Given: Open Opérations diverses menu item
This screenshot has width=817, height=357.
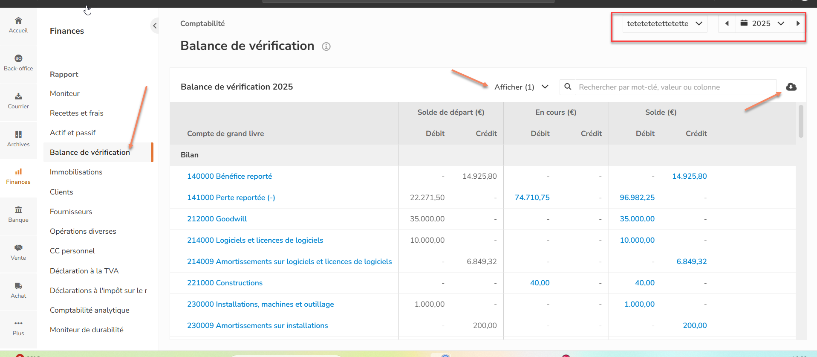Looking at the screenshot, I should click(x=83, y=231).
